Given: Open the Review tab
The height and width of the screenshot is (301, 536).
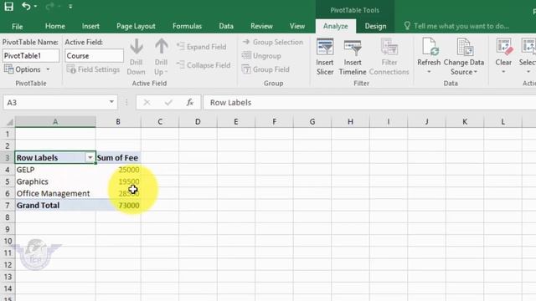Looking at the screenshot, I should [x=261, y=26].
